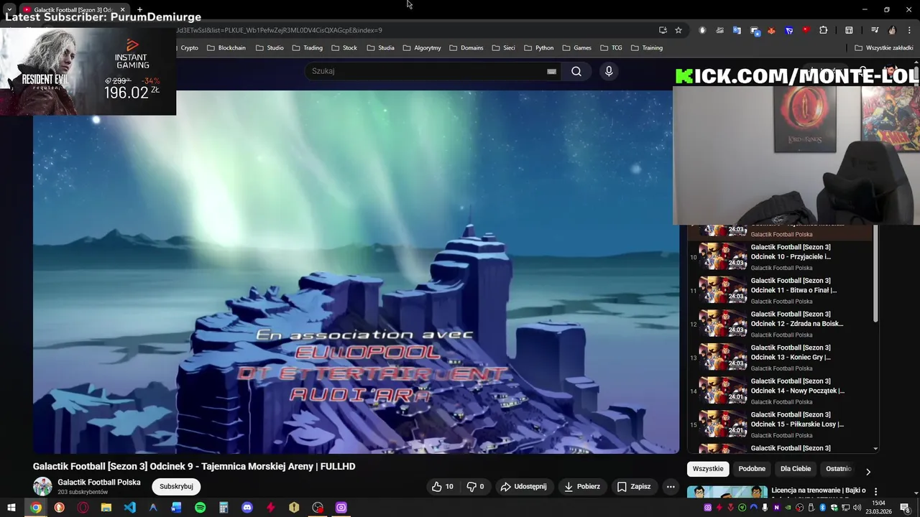Open the Games bookmarks folder
920x517 pixels.
576,48
